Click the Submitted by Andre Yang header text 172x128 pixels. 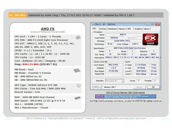pyautogui.click(x=43, y=15)
